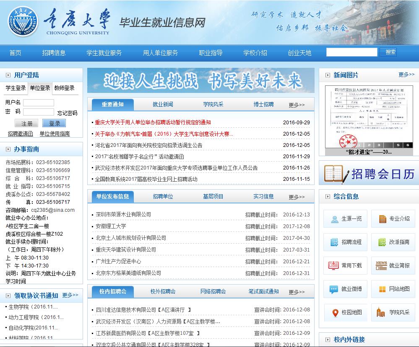The height and width of the screenshot is (347, 419).
Task: Click the arrow icon beside 新闻图片
Action: pos(328,75)
